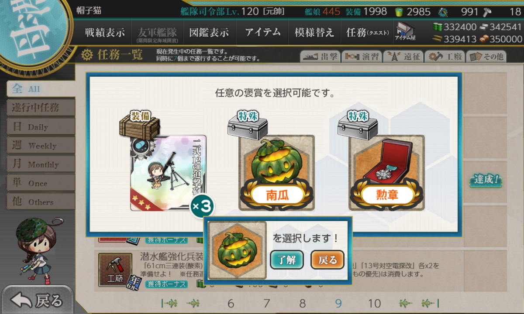The height and width of the screenshot is (314, 524).
Task: Filter quests by 演習 exercise tab
Action: point(362,57)
